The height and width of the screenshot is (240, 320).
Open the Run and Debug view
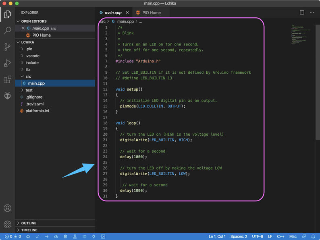tap(7, 63)
